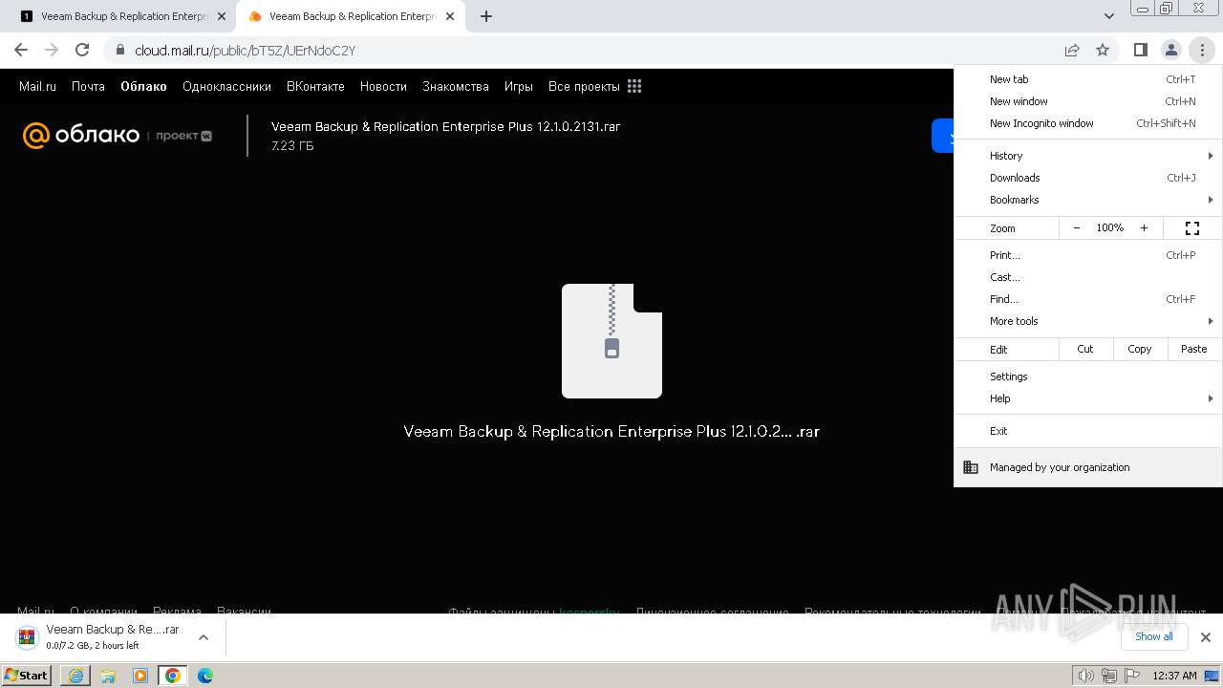Choose Cast… from menu
The height and width of the screenshot is (688, 1223).
[x=1088, y=277]
